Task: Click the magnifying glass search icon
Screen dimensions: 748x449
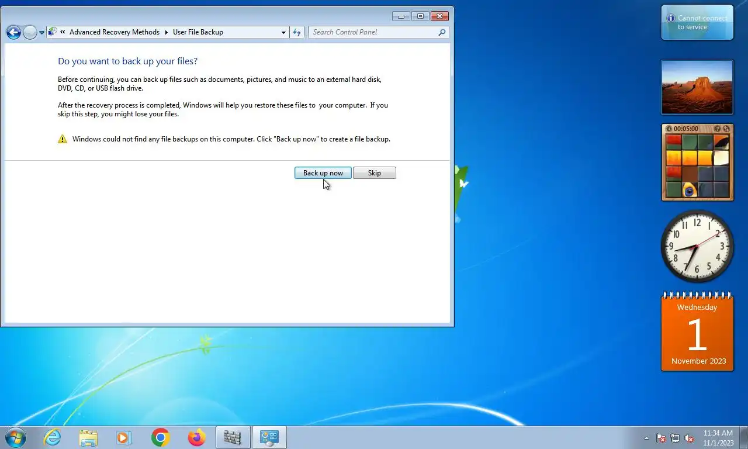Action: pyautogui.click(x=442, y=32)
